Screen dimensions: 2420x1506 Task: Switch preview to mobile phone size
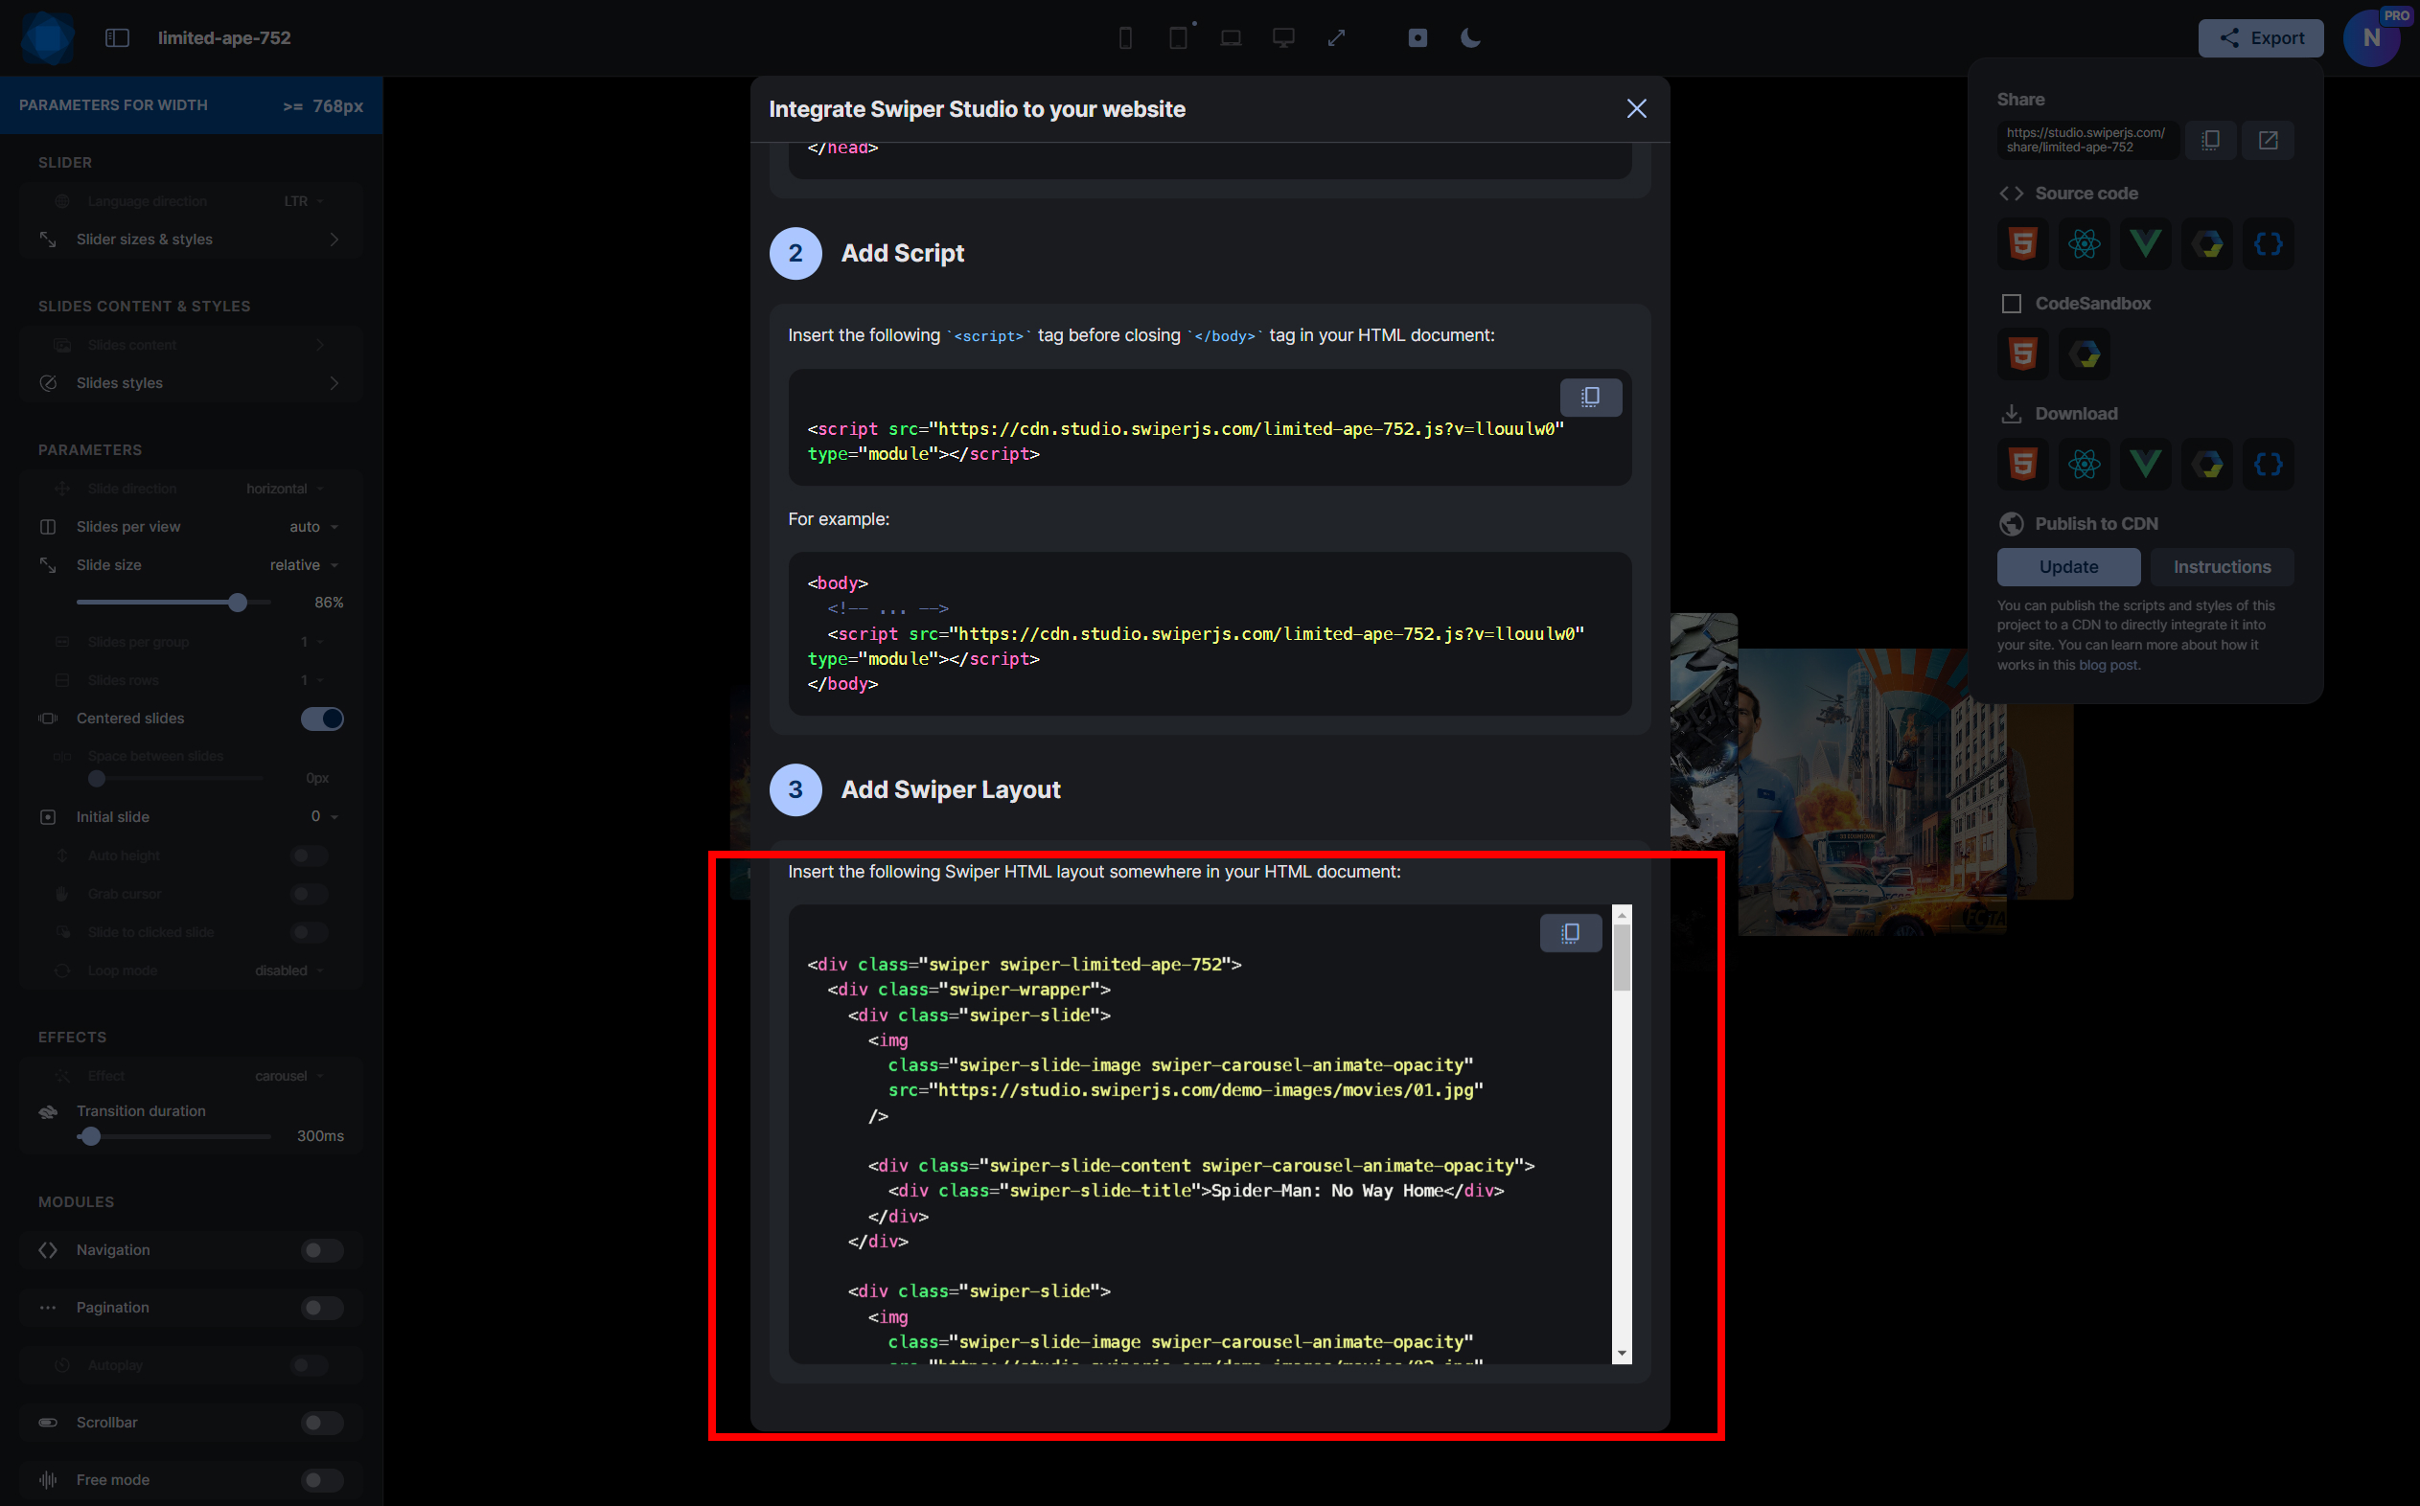(1126, 38)
